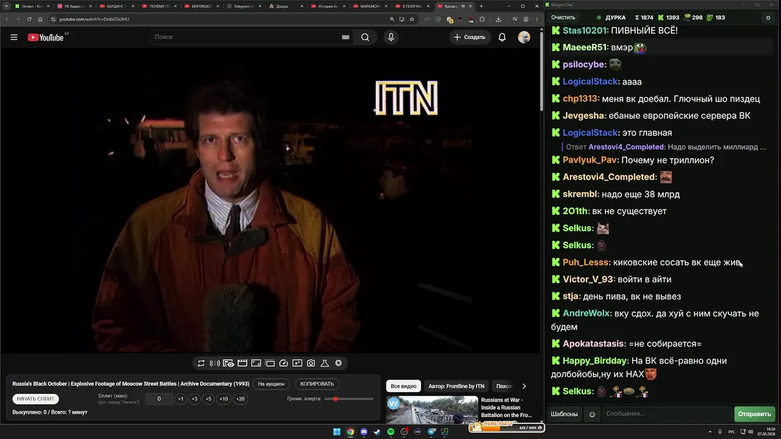Click the На аукцион button
The height and width of the screenshot is (439, 781).
[x=271, y=384]
